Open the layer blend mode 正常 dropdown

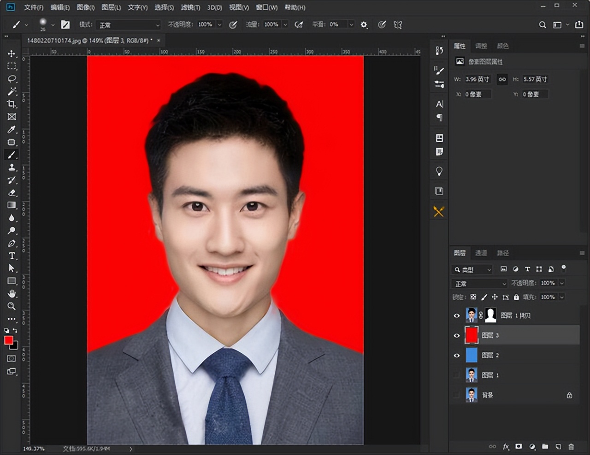click(x=479, y=284)
